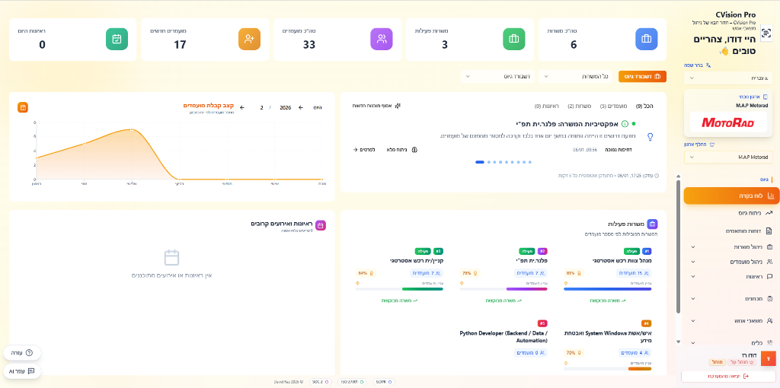Image resolution: width=780 pixels, height=388 pixels.
Task: Click the green briefcase icon on משרות פעילות card
Action: click(x=514, y=39)
